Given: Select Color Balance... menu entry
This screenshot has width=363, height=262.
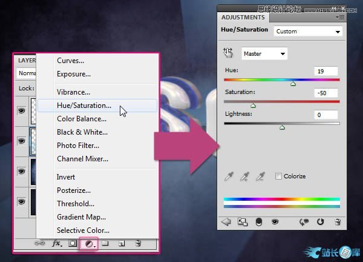Looking at the screenshot, I should pyautogui.click(x=82, y=119).
